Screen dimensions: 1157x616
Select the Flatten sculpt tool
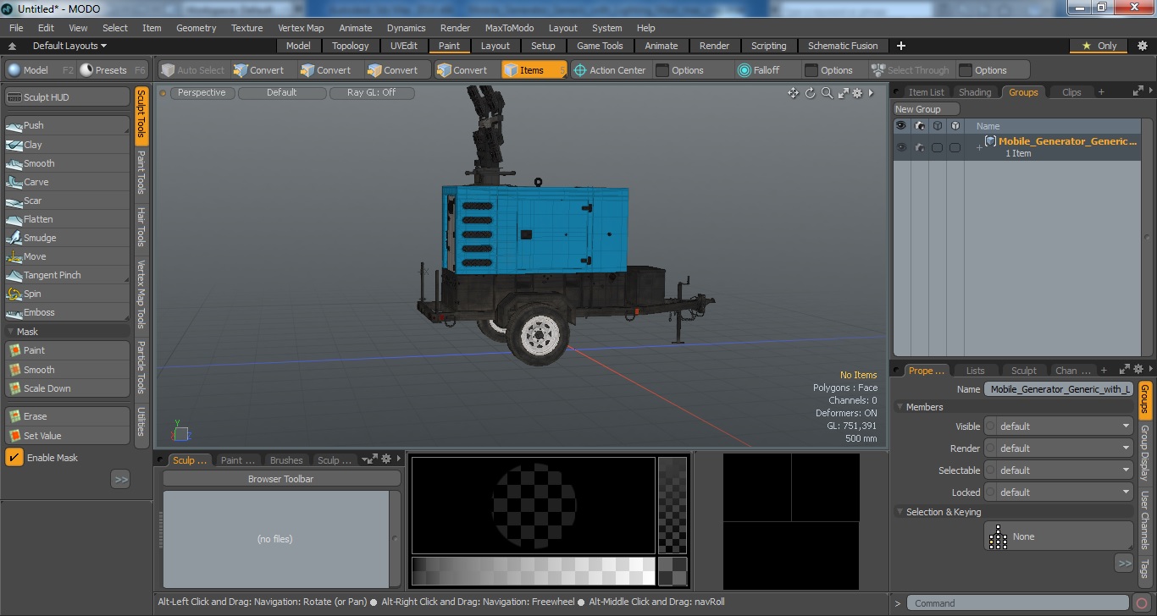click(67, 219)
